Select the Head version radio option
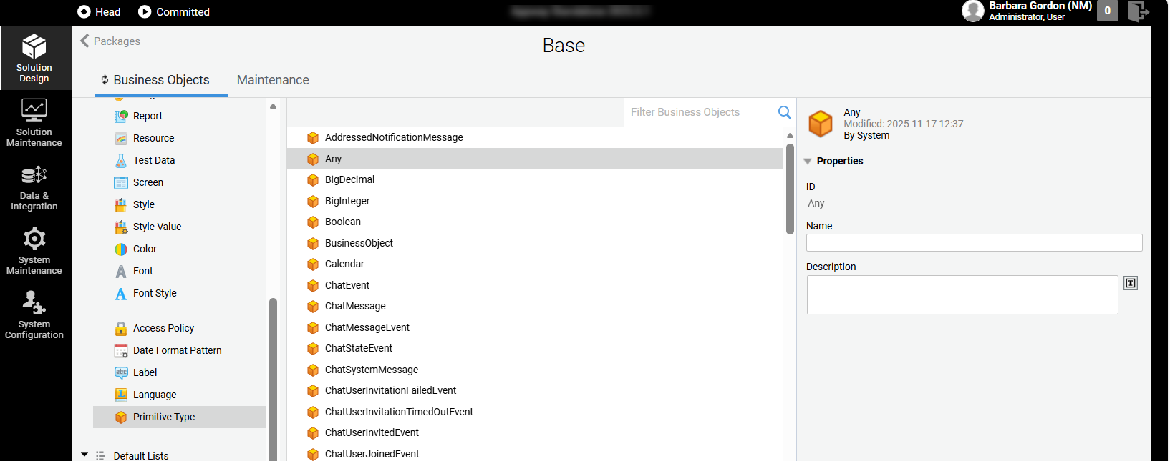This screenshot has height=461, width=1170. [99, 11]
